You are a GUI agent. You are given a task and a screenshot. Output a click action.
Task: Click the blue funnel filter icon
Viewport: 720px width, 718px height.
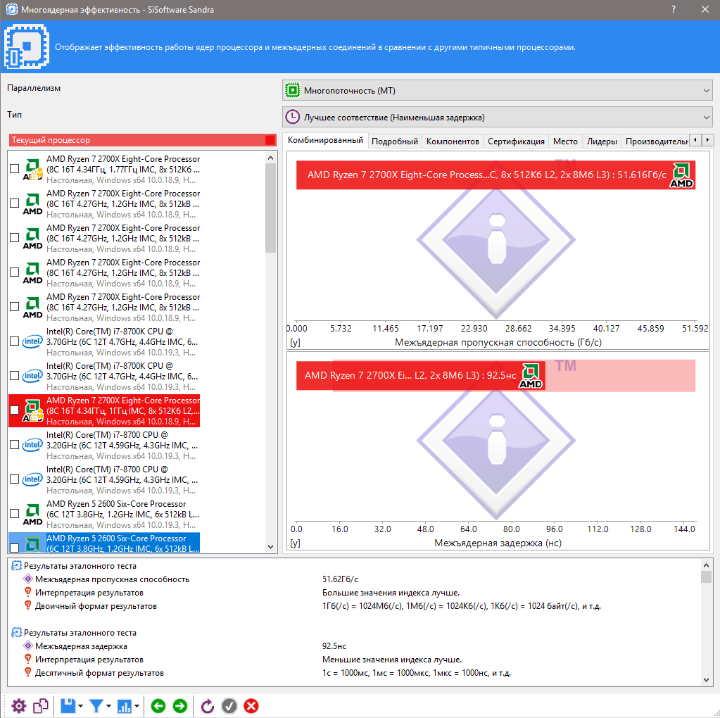pos(96,705)
